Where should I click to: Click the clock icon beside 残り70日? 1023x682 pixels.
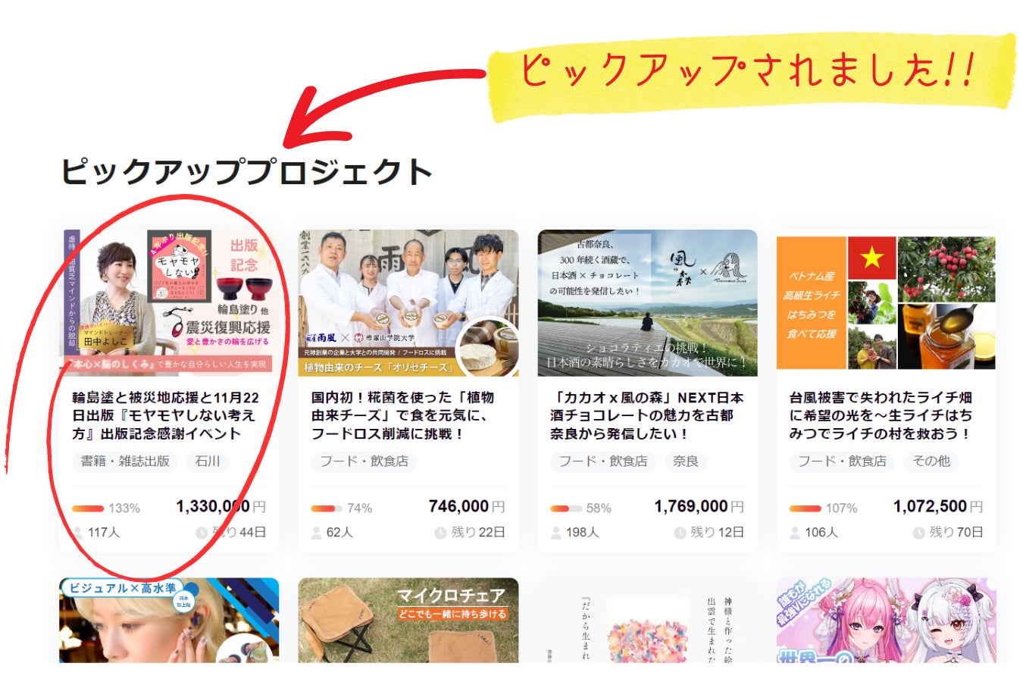[x=918, y=533]
